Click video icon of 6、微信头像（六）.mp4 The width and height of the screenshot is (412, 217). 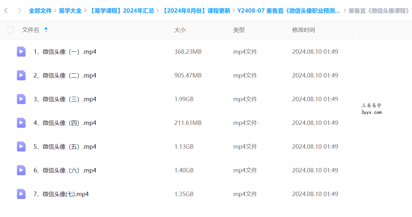coord(21,170)
